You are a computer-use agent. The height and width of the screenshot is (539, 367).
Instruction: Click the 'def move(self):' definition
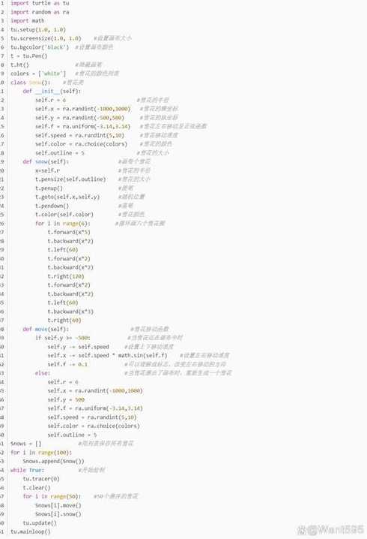pos(46,330)
